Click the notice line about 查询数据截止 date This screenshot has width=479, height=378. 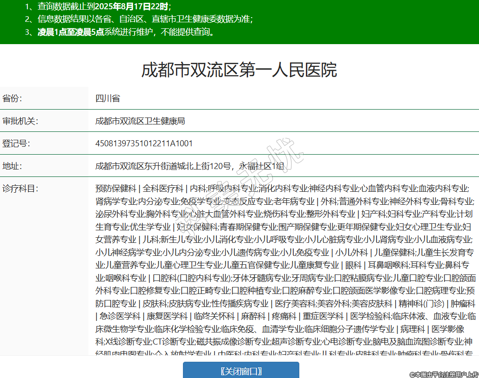(98, 7)
